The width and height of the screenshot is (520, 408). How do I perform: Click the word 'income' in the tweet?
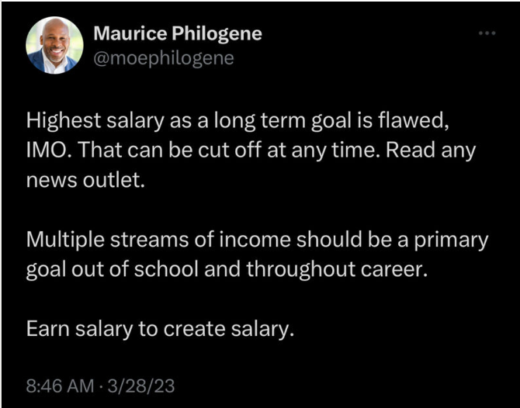click(x=255, y=240)
